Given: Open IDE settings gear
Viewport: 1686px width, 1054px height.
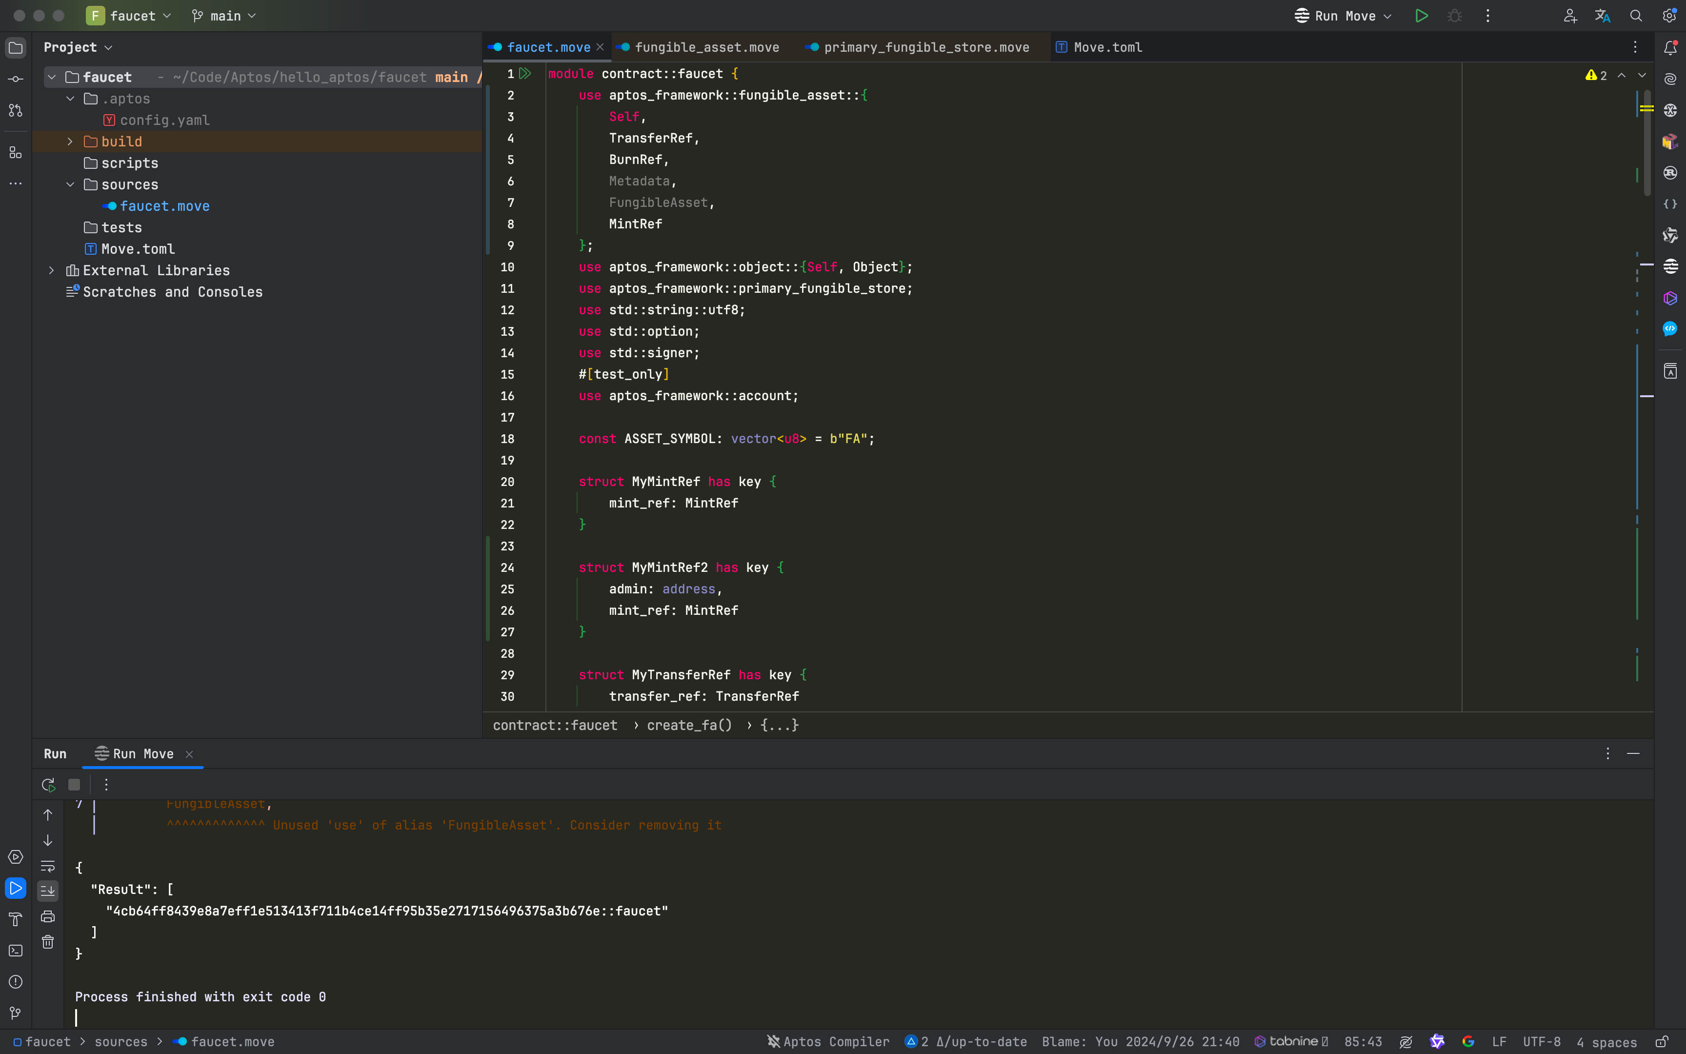Looking at the screenshot, I should 1669,15.
